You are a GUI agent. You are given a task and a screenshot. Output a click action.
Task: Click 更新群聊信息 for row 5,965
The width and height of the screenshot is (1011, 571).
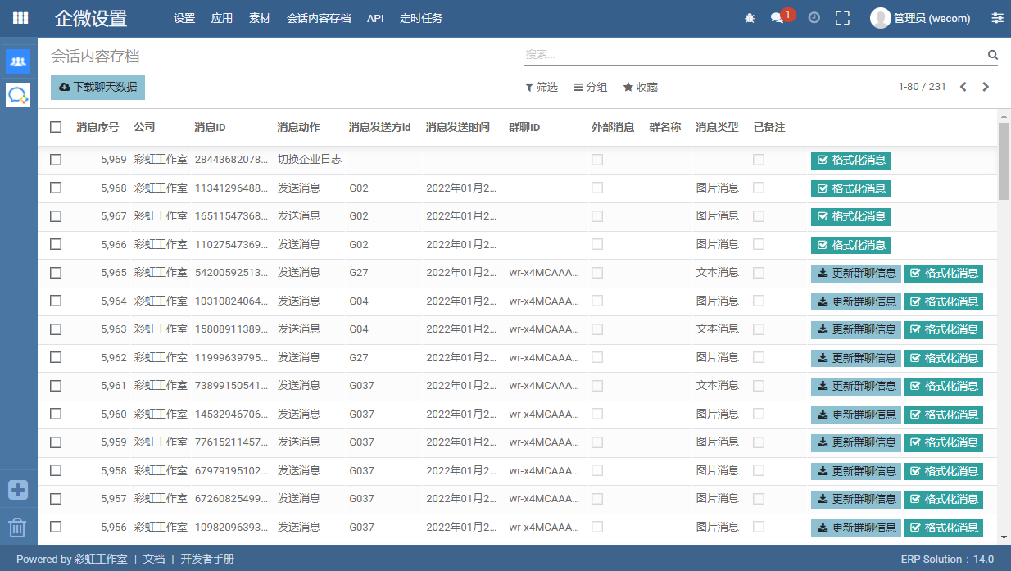click(x=856, y=274)
